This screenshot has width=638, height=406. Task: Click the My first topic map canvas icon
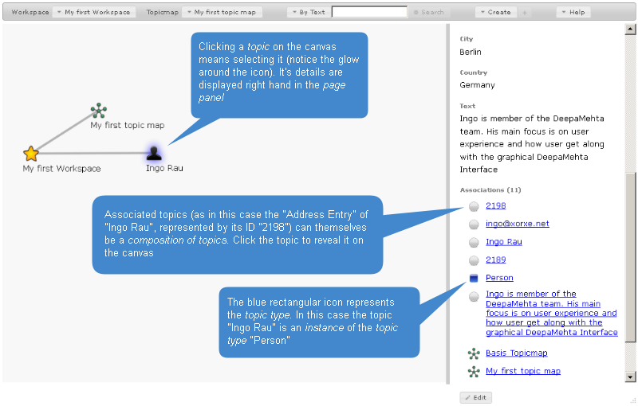98,111
